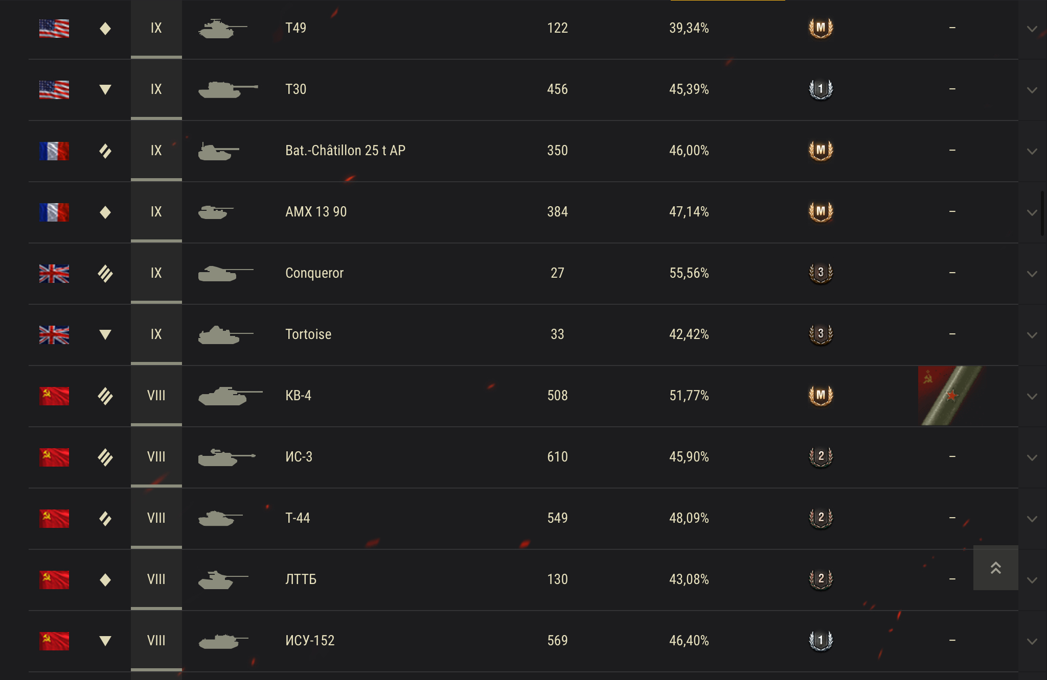The width and height of the screenshot is (1047, 680).
Task: Expand the КВ-4 row details
Action: (x=1032, y=396)
